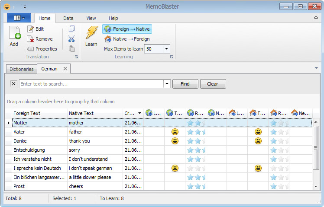Click the Cr... column sort arrow

[x=139, y=113]
